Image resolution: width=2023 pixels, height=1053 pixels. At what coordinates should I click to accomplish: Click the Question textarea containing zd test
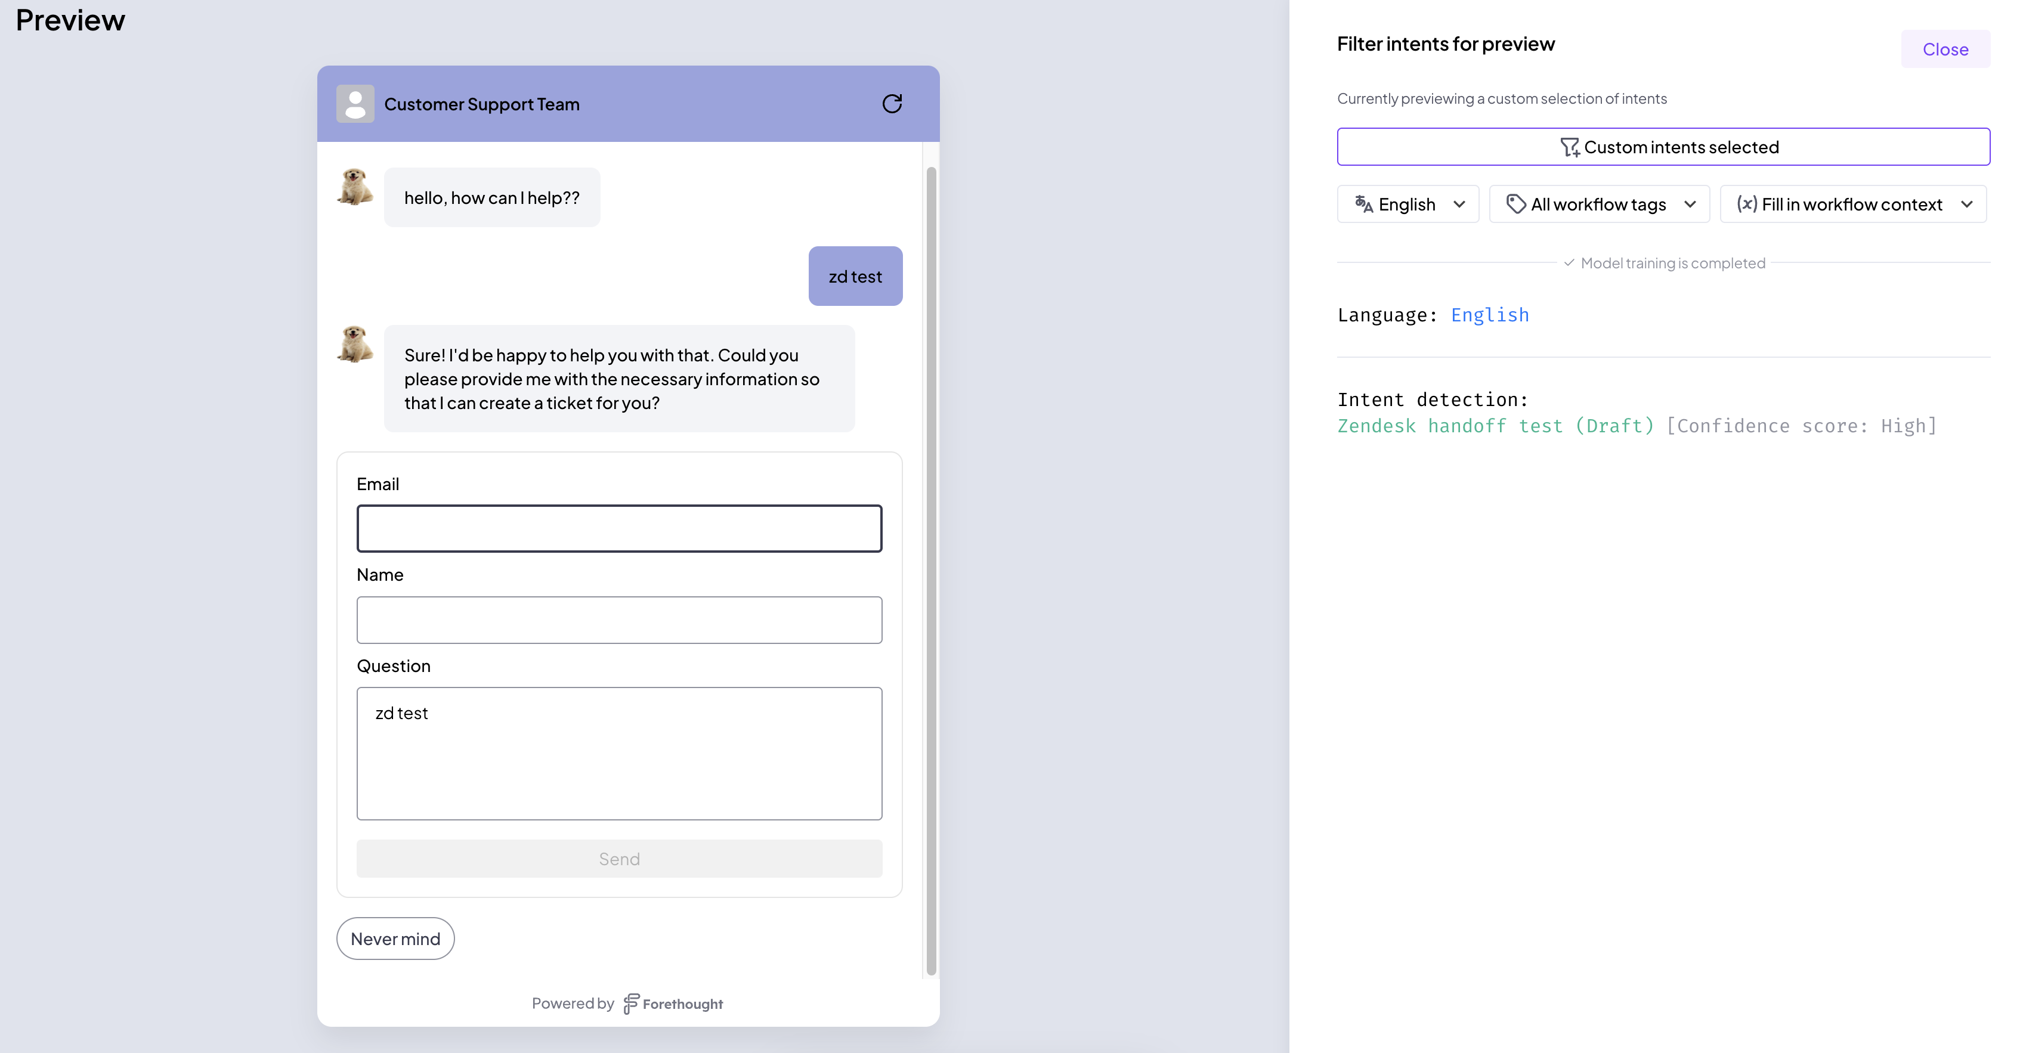[x=619, y=754]
